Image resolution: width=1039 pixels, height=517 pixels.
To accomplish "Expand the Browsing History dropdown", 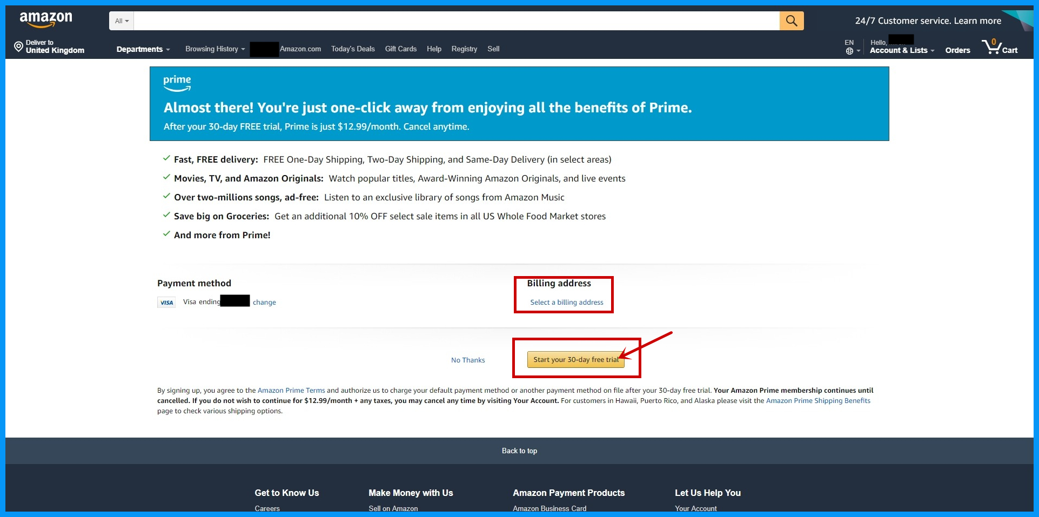I will [215, 49].
